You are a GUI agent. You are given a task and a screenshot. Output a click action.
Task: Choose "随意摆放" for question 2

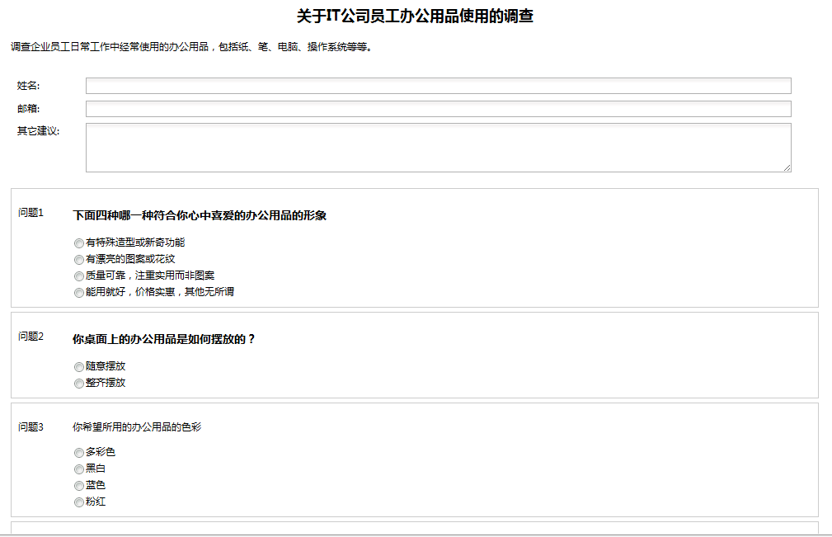coord(79,367)
